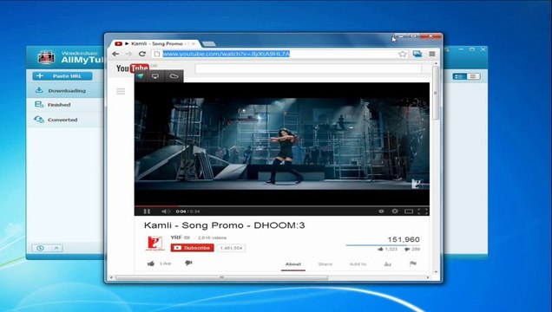Expand the arrow beside AllMyTube clock button
This screenshot has width=552, height=312.
coord(56,248)
